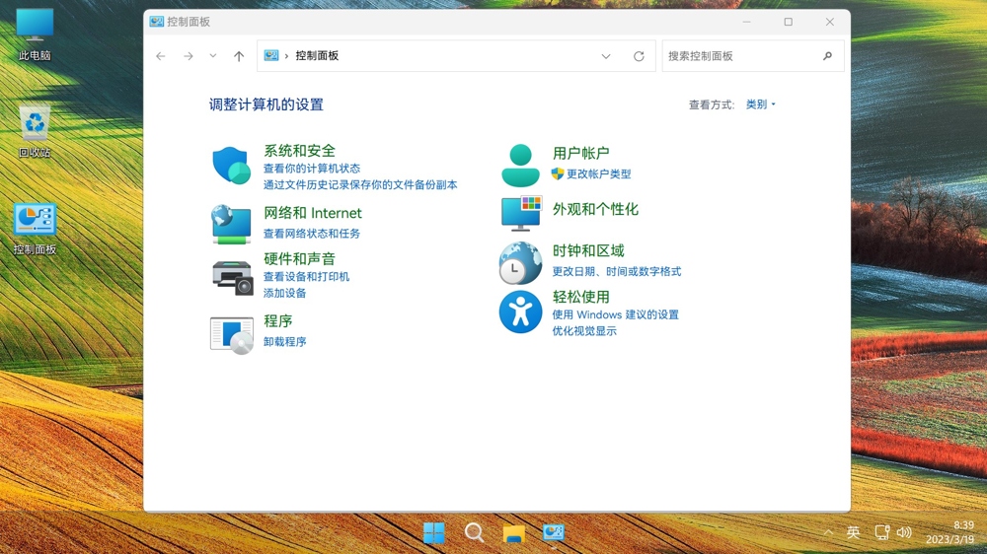The width and height of the screenshot is (987, 554).
Task: Open the Windows Start menu
Action: (x=434, y=532)
